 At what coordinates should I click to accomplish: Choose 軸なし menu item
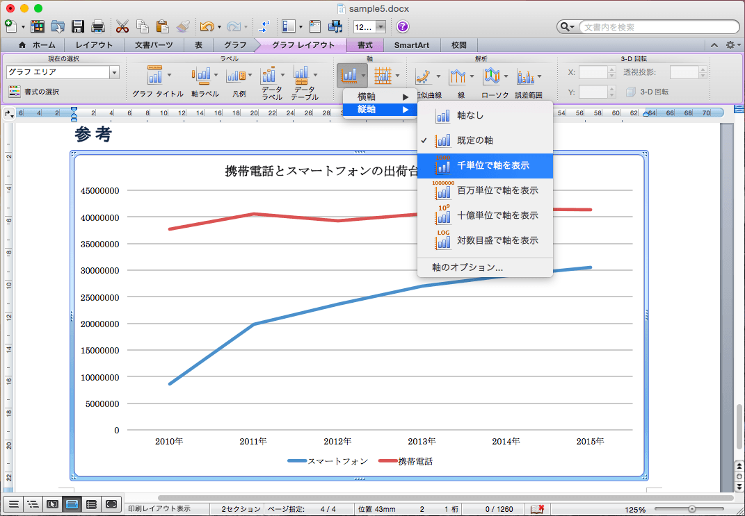485,115
